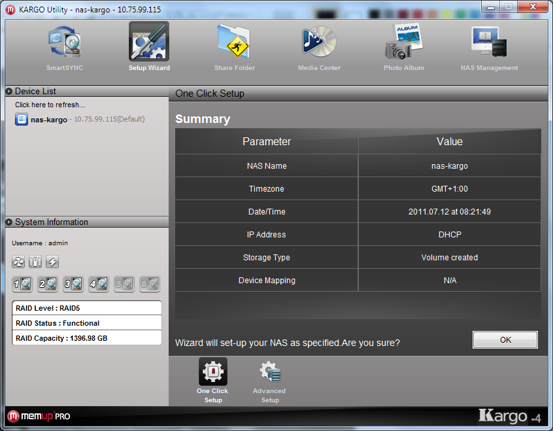Click the Date/Time parameter cell

coord(267,211)
